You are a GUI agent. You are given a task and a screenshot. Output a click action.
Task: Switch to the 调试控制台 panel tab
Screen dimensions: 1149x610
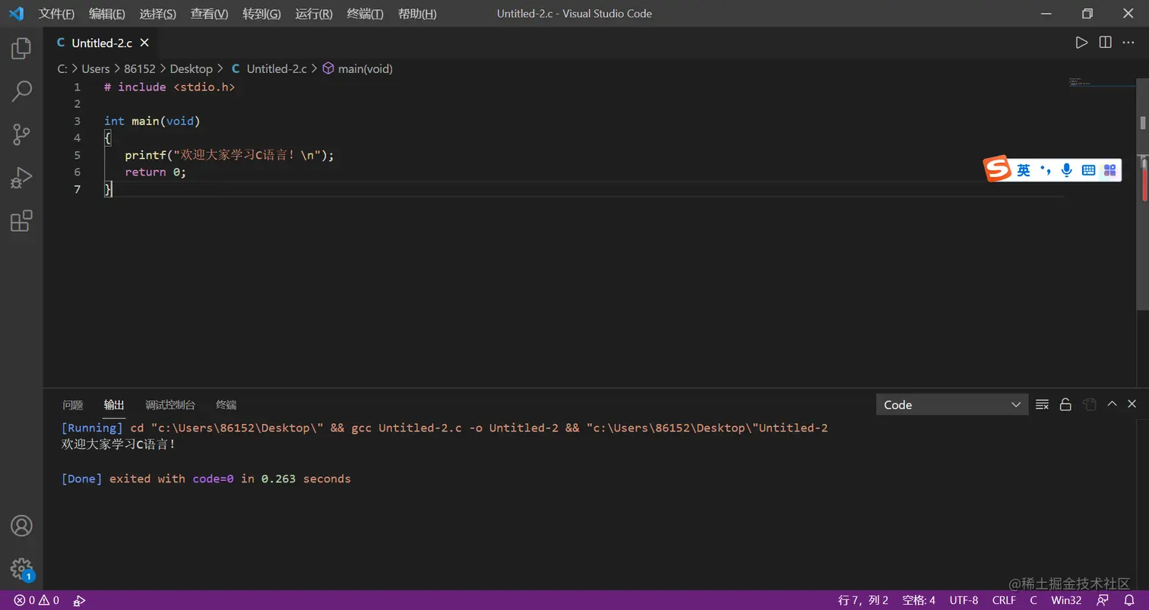point(170,405)
